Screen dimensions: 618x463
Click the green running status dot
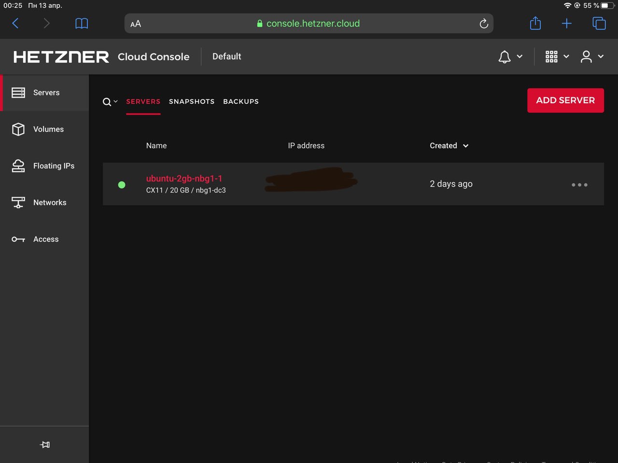coord(122,185)
